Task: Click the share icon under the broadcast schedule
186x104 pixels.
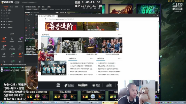Action: pos(99,8)
